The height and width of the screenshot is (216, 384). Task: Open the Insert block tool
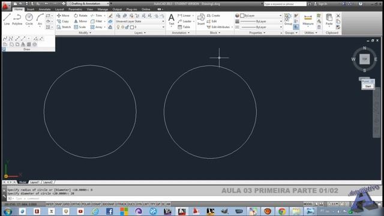[x=201, y=19]
